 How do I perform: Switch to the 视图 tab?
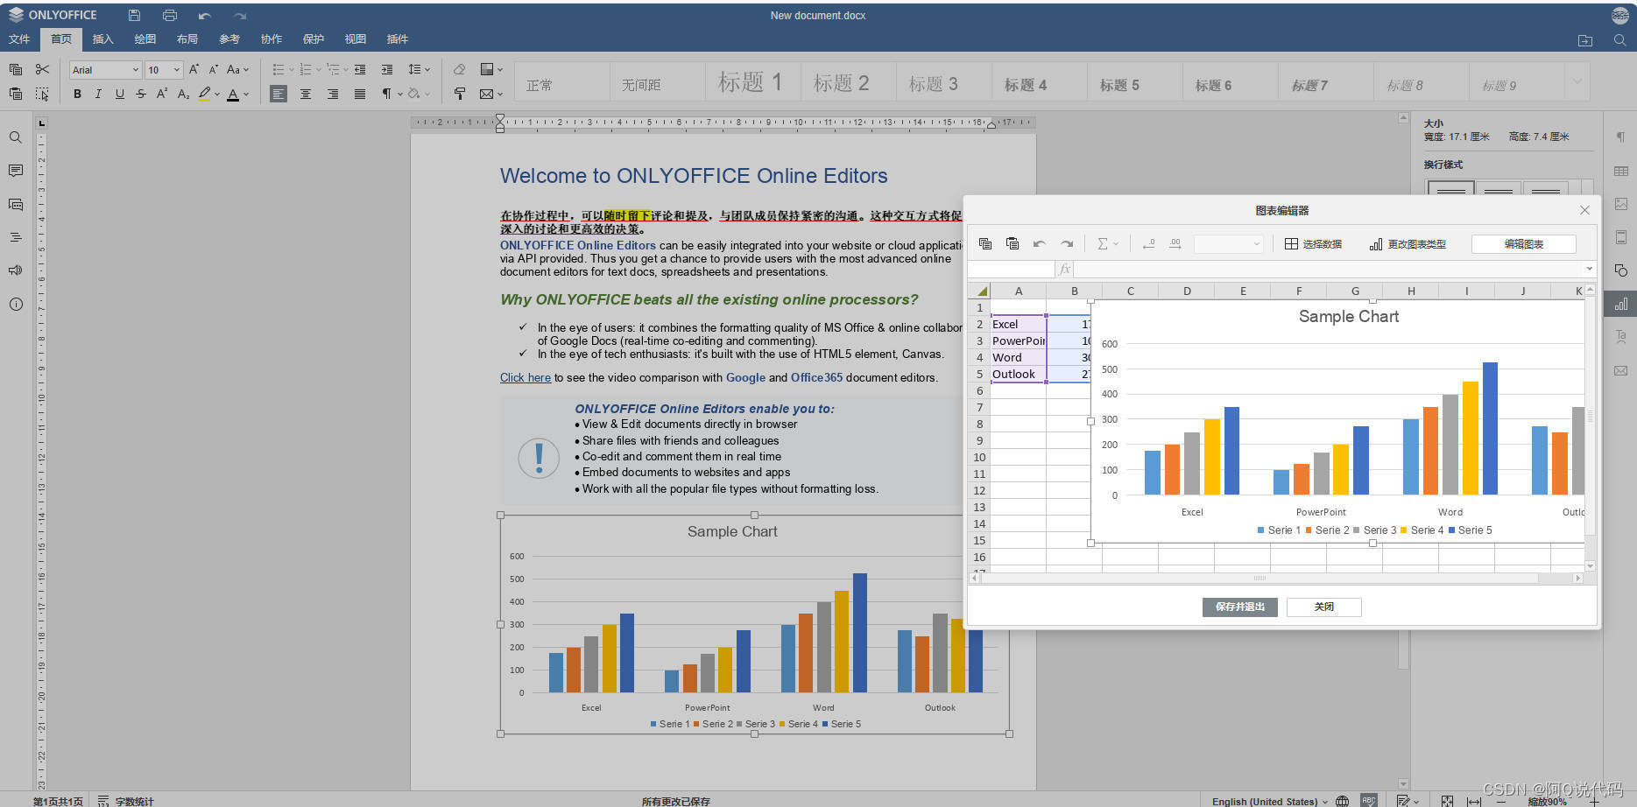tap(356, 39)
